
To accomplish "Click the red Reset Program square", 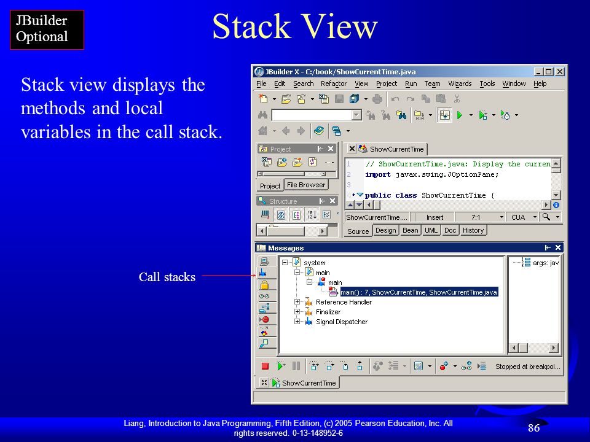I will click(265, 366).
